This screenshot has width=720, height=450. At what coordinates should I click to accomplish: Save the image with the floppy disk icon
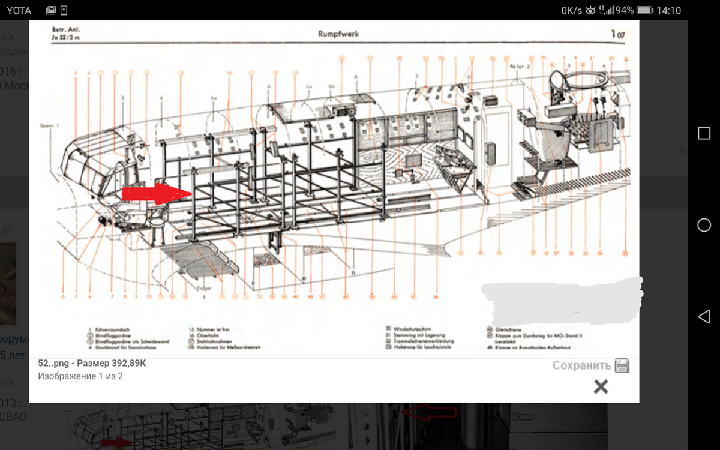622,366
